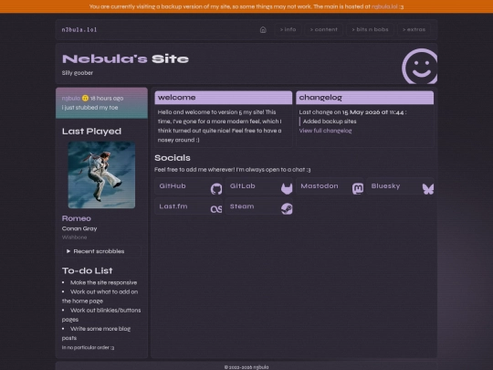The height and width of the screenshot is (370, 493).
Task: Select the welcome panel header
Action: [224, 98]
